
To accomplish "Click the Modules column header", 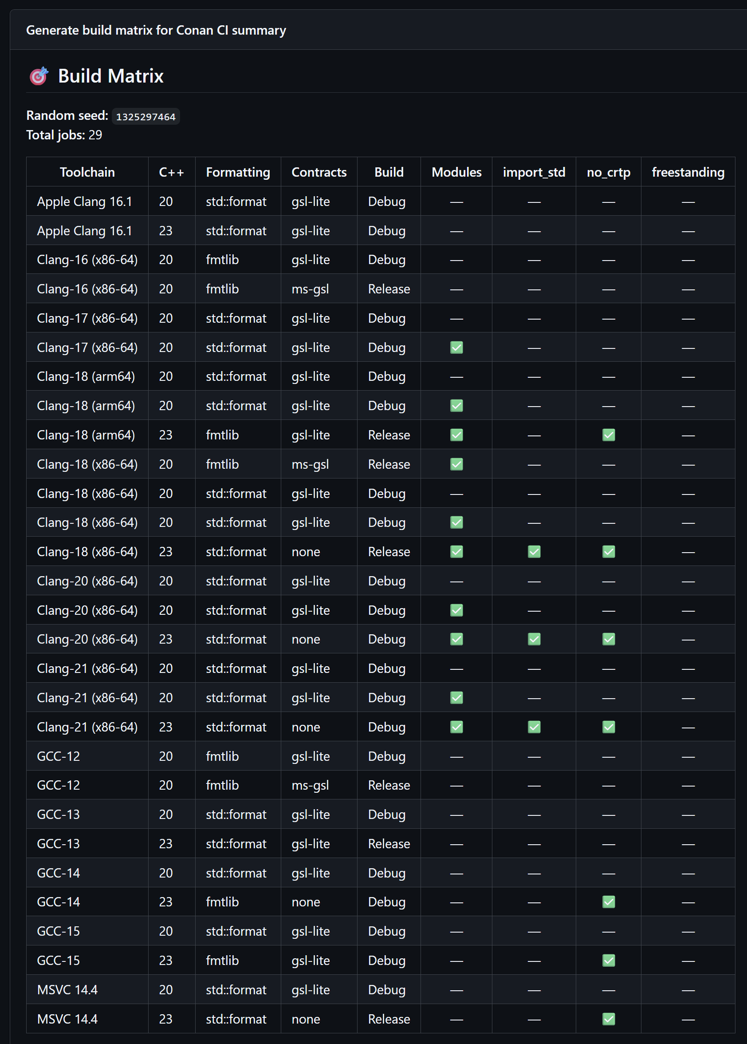I will pyautogui.click(x=456, y=172).
